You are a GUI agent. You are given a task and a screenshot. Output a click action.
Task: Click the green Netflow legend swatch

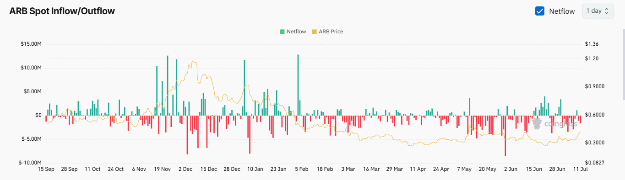tap(282, 32)
